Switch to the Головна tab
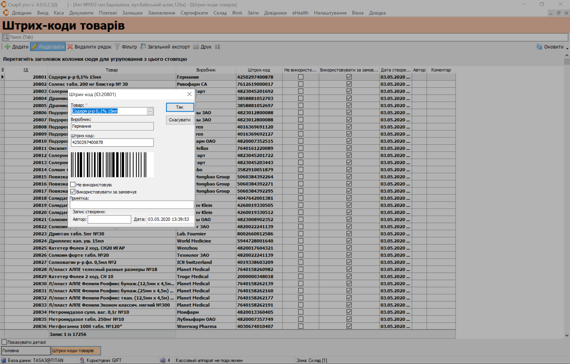 tap(26, 351)
